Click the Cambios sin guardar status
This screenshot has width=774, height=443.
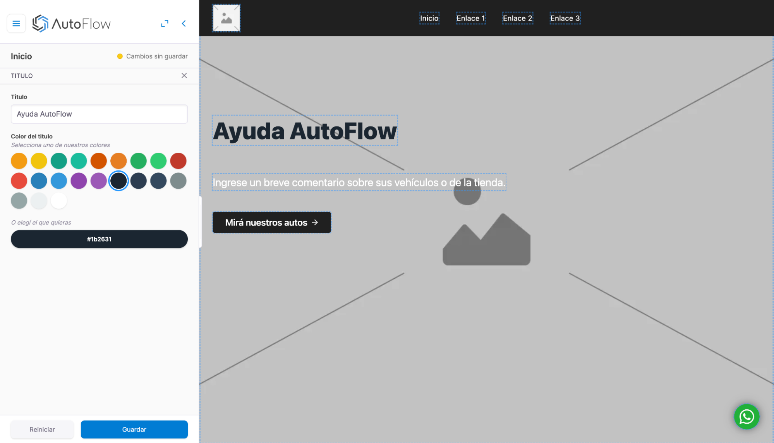coord(153,56)
